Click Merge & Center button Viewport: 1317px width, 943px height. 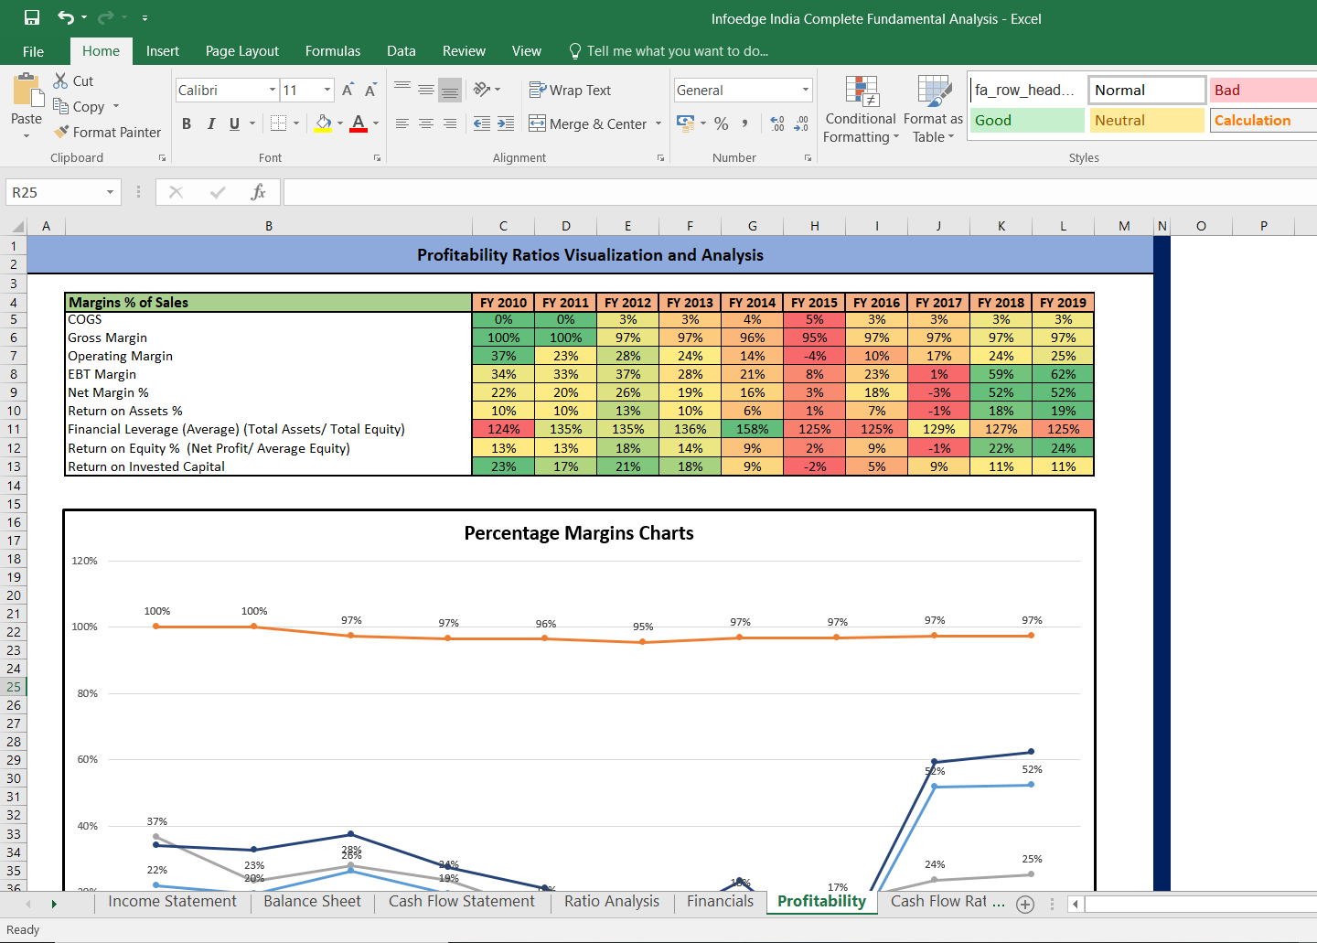[588, 123]
